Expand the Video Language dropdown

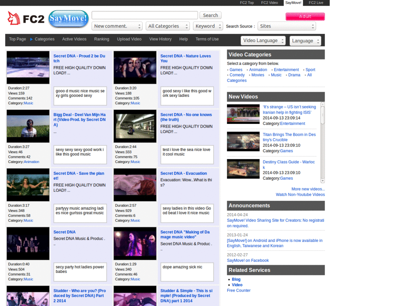(x=263, y=41)
